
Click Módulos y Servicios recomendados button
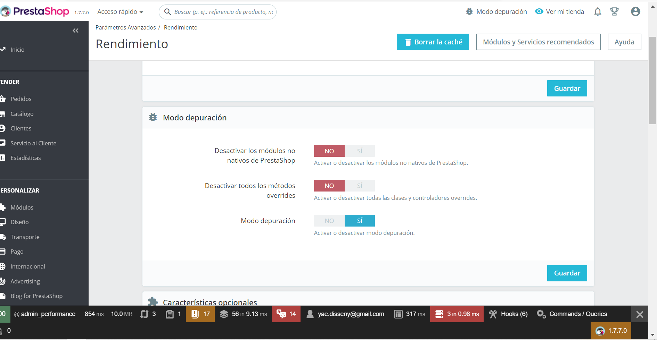point(538,42)
